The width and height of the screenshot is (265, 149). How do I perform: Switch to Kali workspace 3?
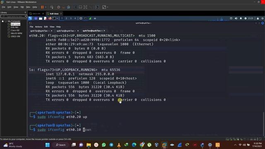(x=71, y=18)
